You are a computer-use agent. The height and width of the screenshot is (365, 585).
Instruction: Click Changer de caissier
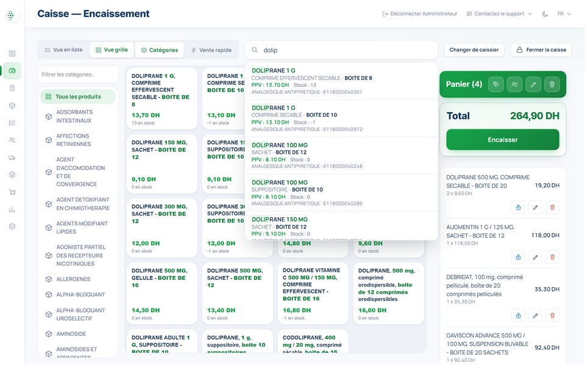(x=474, y=50)
